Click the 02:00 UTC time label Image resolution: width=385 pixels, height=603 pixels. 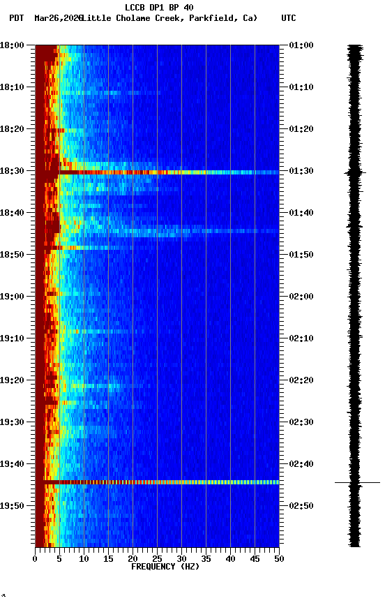pyautogui.click(x=301, y=297)
